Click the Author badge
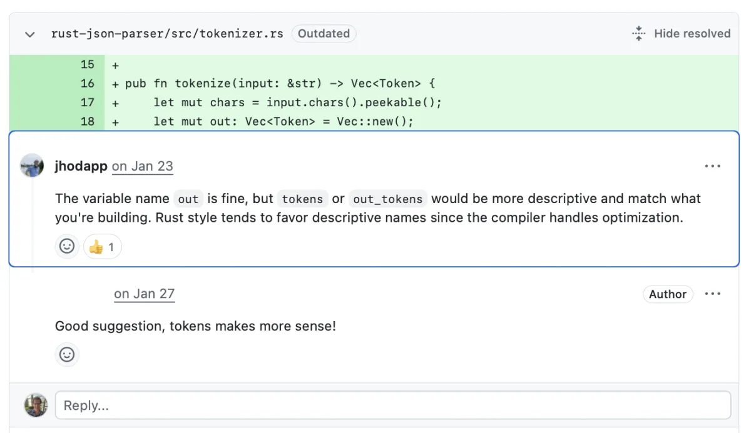 [668, 294]
